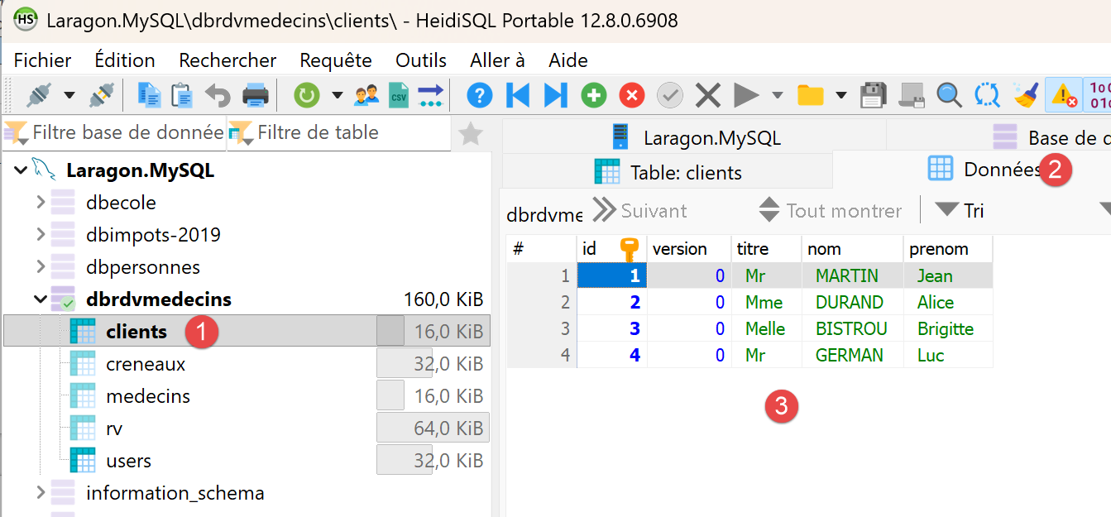This screenshot has height=517, width=1111.
Task: Click the Suivant button
Action: coord(639,211)
